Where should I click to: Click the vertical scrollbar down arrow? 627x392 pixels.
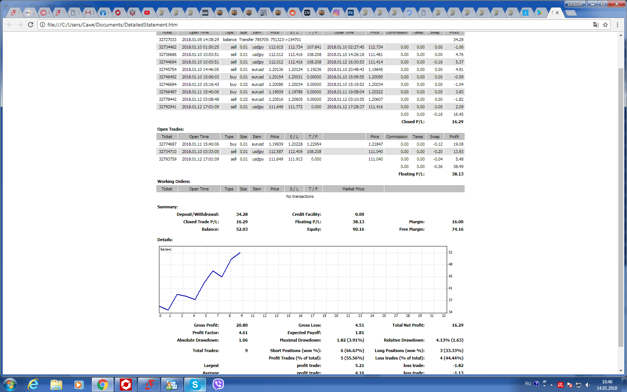tap(621, 371)
